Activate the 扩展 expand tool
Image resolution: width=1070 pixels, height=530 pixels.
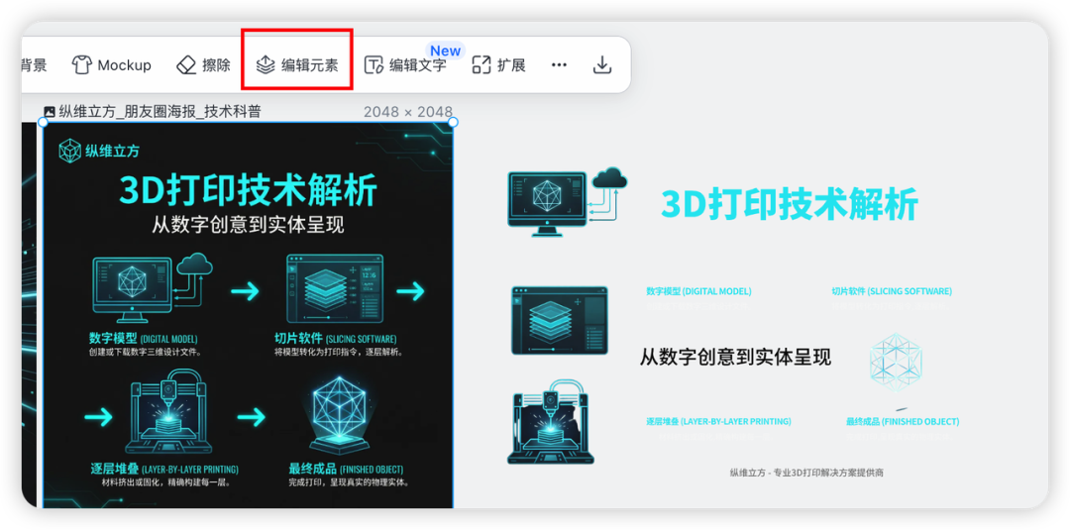click(498, 65)
